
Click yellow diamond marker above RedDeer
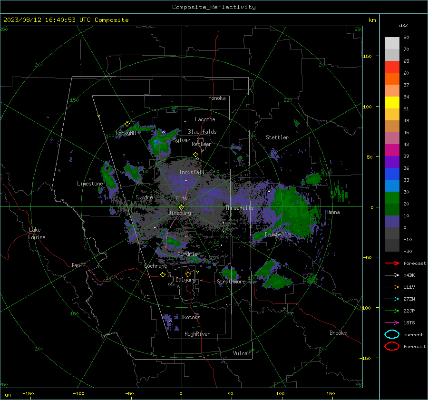195,155
